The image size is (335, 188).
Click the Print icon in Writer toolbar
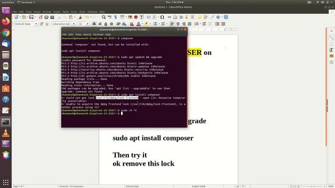click(x=47, y=17)
